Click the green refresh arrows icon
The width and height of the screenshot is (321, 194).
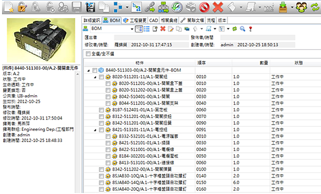pos(315,7)
